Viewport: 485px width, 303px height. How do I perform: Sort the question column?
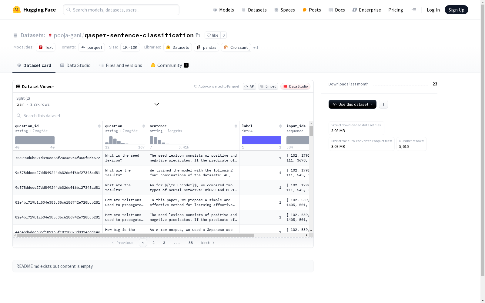click(144, 126)
